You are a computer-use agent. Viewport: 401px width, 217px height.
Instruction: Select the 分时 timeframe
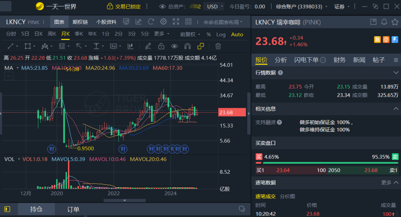(11, 34)
